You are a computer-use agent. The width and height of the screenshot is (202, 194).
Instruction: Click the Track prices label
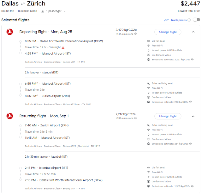178,20
